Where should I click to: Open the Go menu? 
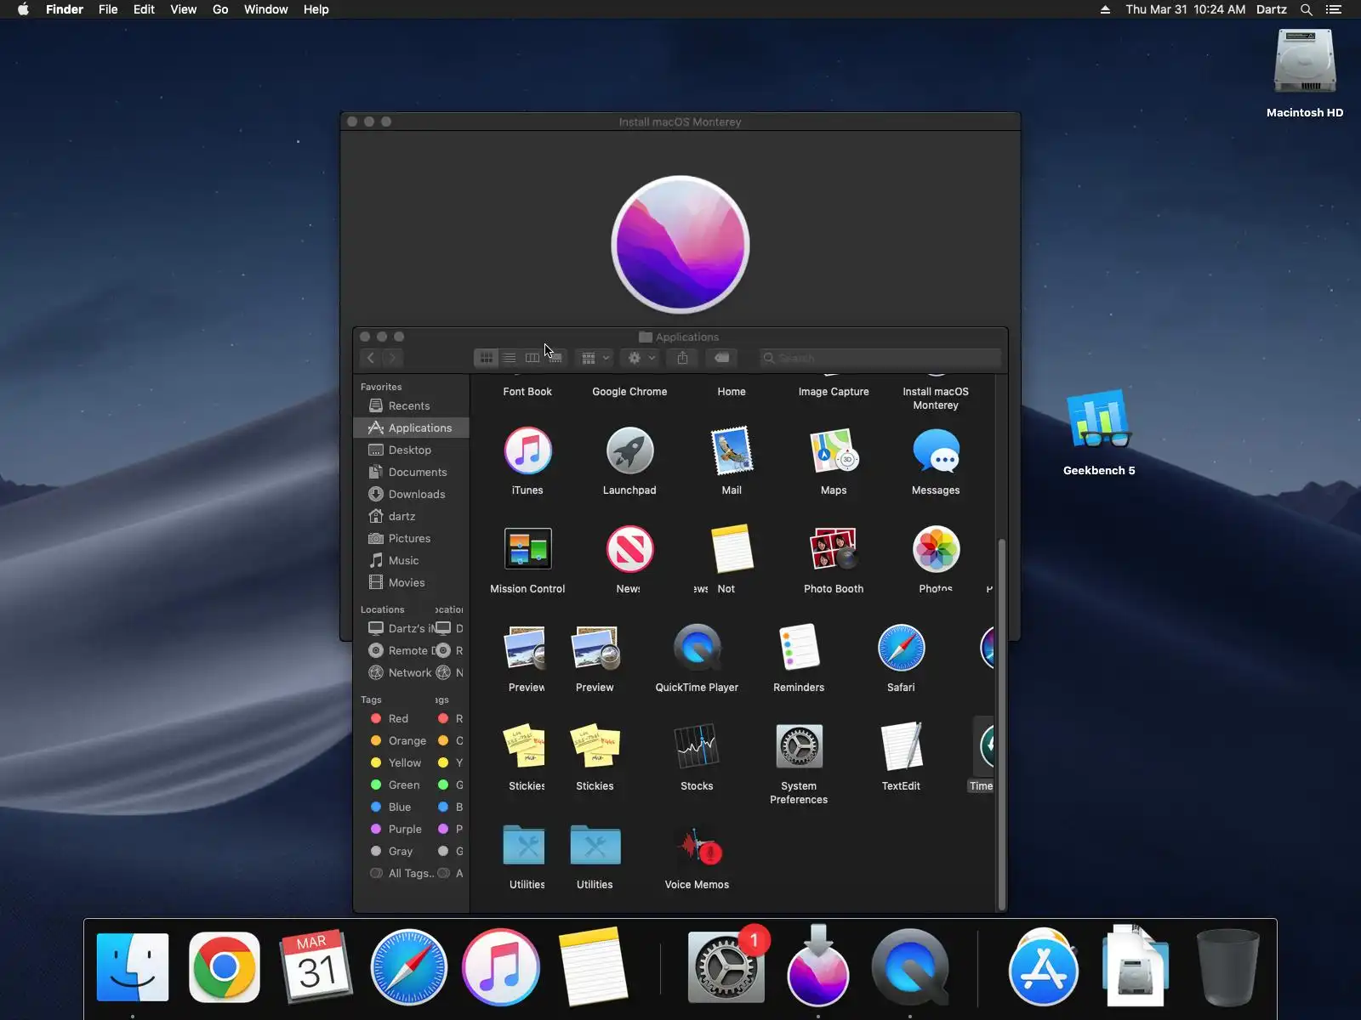tap(220, 9)
